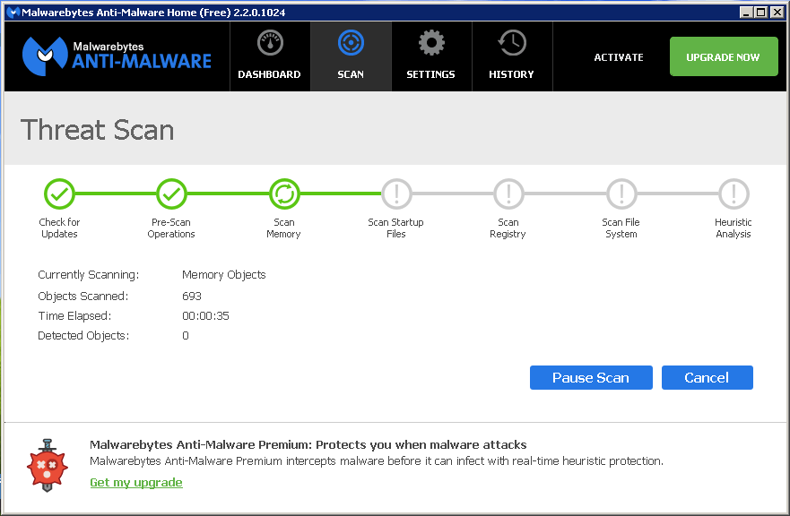The width and height of the screenshot is (790, 516).
Task: Click the Malwarebytes Anti-Malware logo
Action: [x=117, y=56]
